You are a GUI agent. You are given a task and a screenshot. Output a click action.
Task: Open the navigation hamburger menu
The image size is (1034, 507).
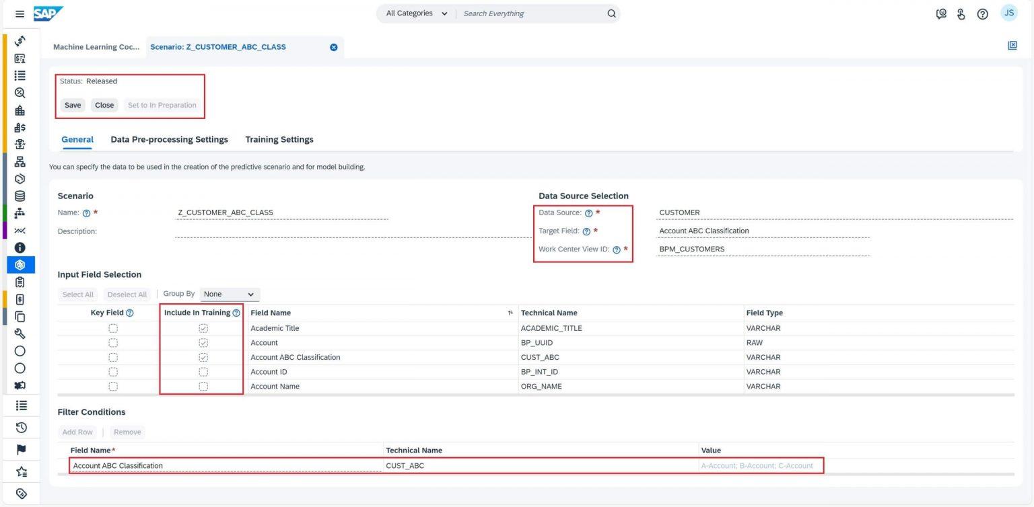[x=20, y=13]
